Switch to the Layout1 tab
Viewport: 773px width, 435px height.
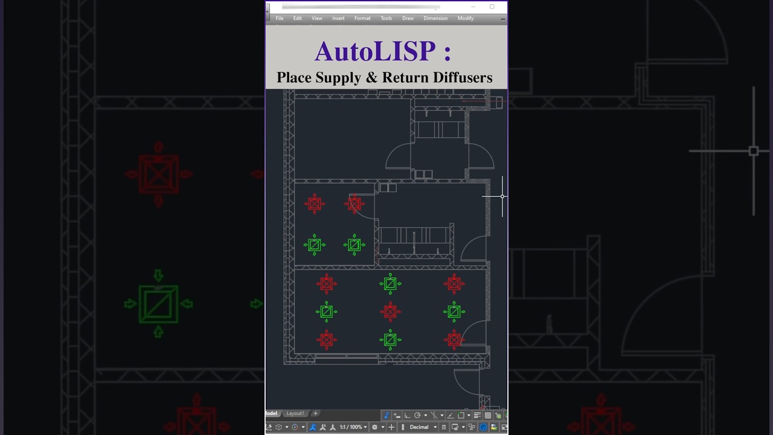coord(295,413)
